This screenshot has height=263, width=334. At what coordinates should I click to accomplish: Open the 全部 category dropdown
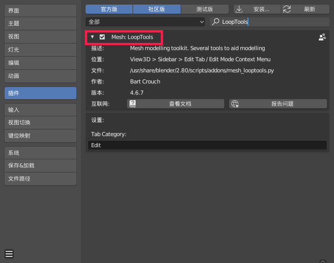145,22
